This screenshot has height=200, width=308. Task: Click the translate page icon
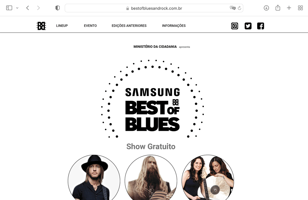click(x=233, y=8)
